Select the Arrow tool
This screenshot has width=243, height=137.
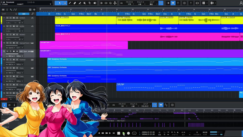pyautogui.click(x=60, y=3)
